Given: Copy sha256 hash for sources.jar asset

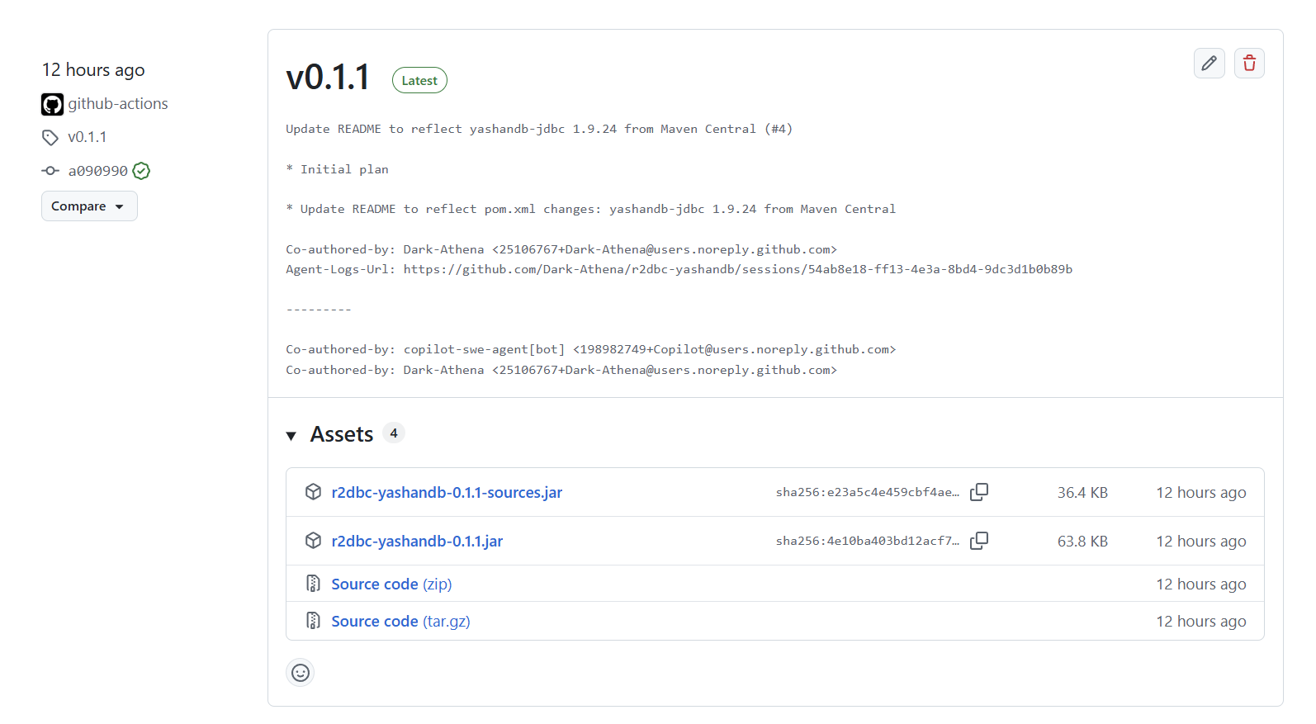Looking at the screenshot, I should point(979,492).
